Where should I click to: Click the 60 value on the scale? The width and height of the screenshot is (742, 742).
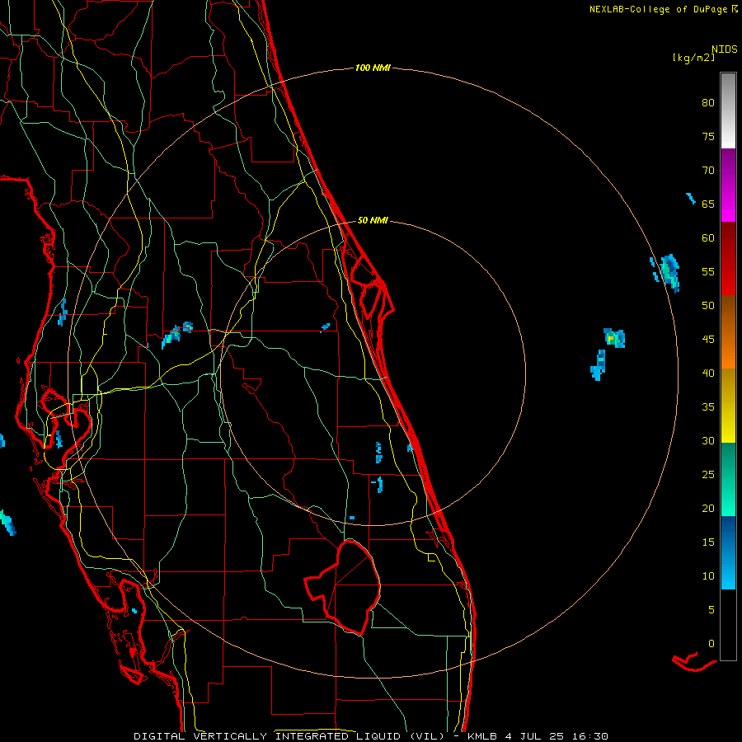(x=708, y=238)
